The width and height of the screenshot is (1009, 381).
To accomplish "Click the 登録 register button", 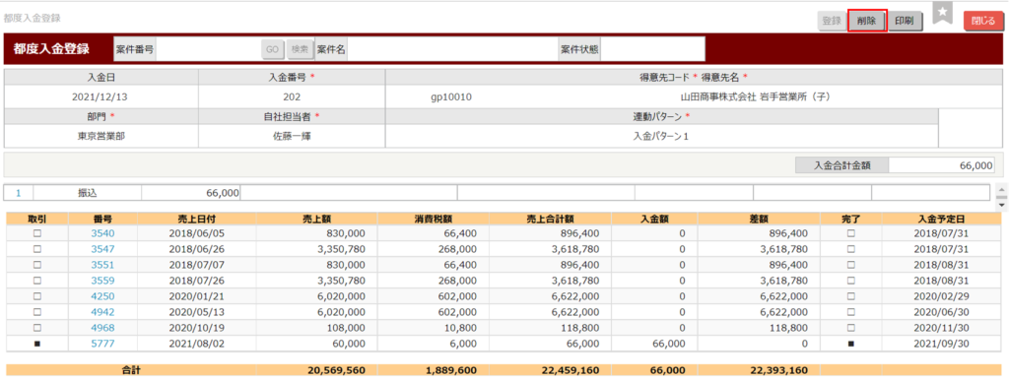I will click(x=832, y=21).
